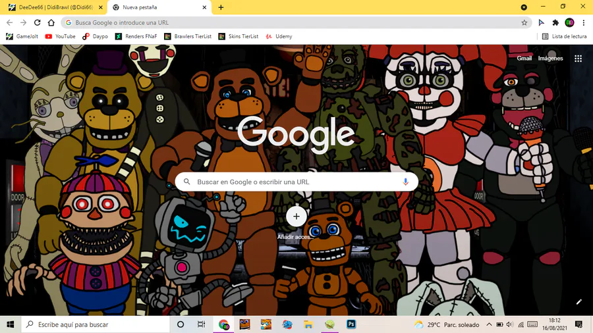Click magnifier icon in Google search box
Screen dimensions: 593x333
click(187, 182)
